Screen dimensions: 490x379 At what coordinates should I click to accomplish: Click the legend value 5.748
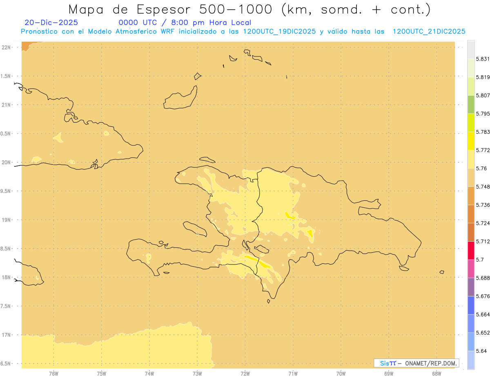483,186
